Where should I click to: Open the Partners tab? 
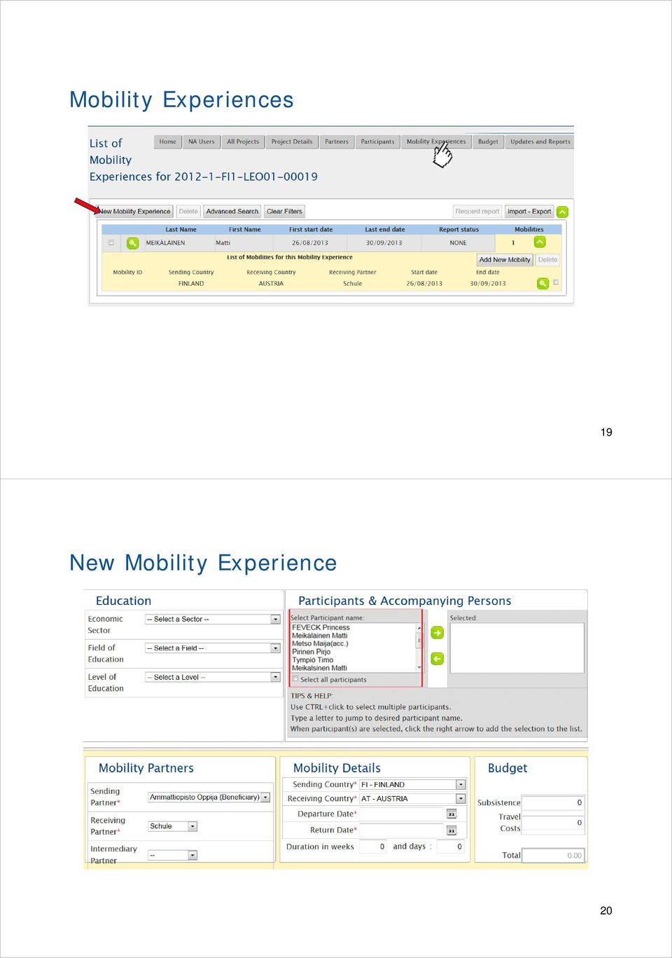click(x=337, y=142)
